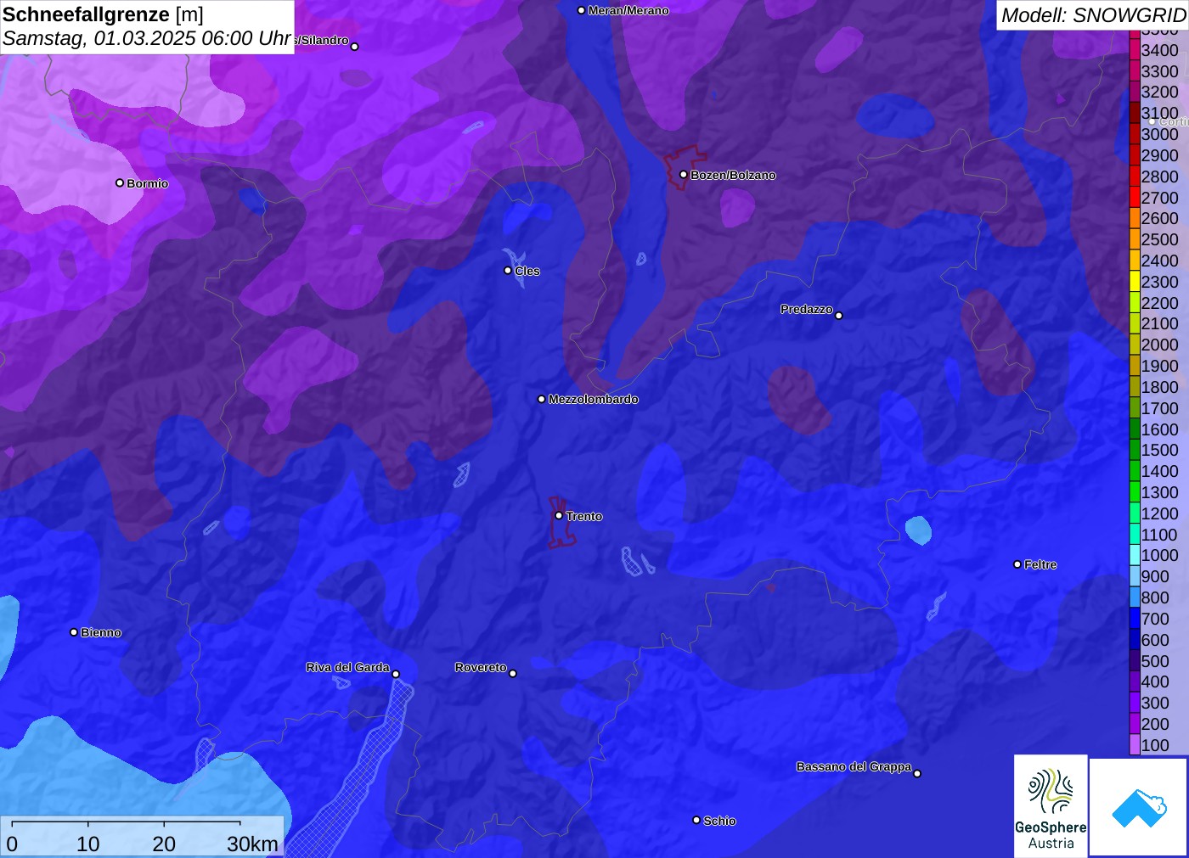The height and width of the screenshot is (858, 1189).
Task: Click the 30km scale bar label
Action: [x=252, y=844]
